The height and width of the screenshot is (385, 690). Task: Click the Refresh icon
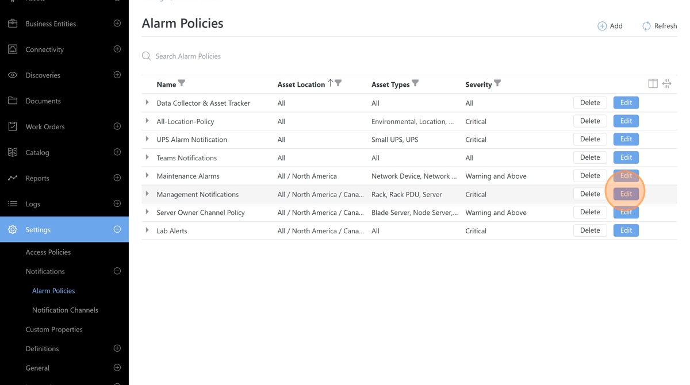tap(646, 26)
